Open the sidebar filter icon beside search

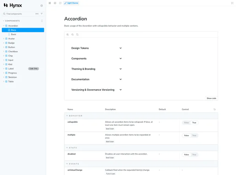[42, 14]
